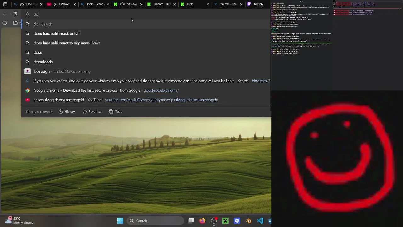
Task: Launch Firefox from the taskbar
Action: pyautogui.click(x=202, y=221)
